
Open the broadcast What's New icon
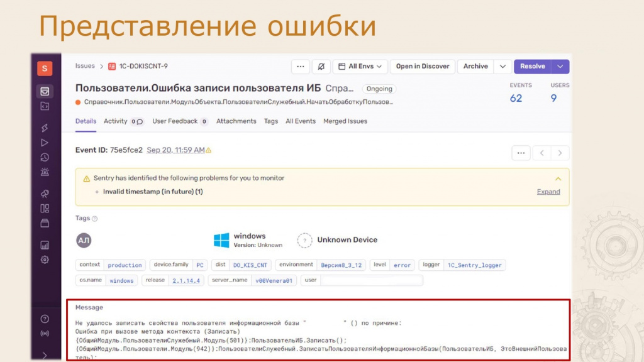pos(45,334)
